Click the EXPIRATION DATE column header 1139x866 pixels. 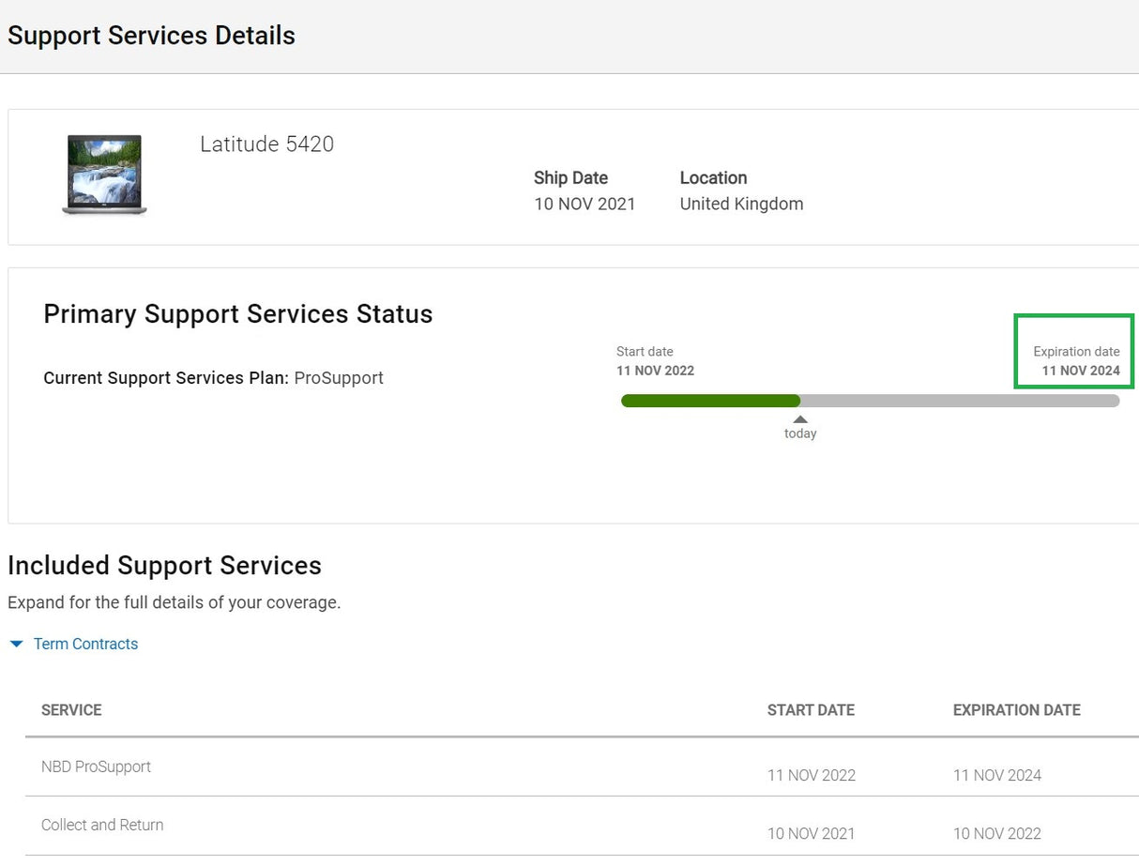[x=1016, y=710]
